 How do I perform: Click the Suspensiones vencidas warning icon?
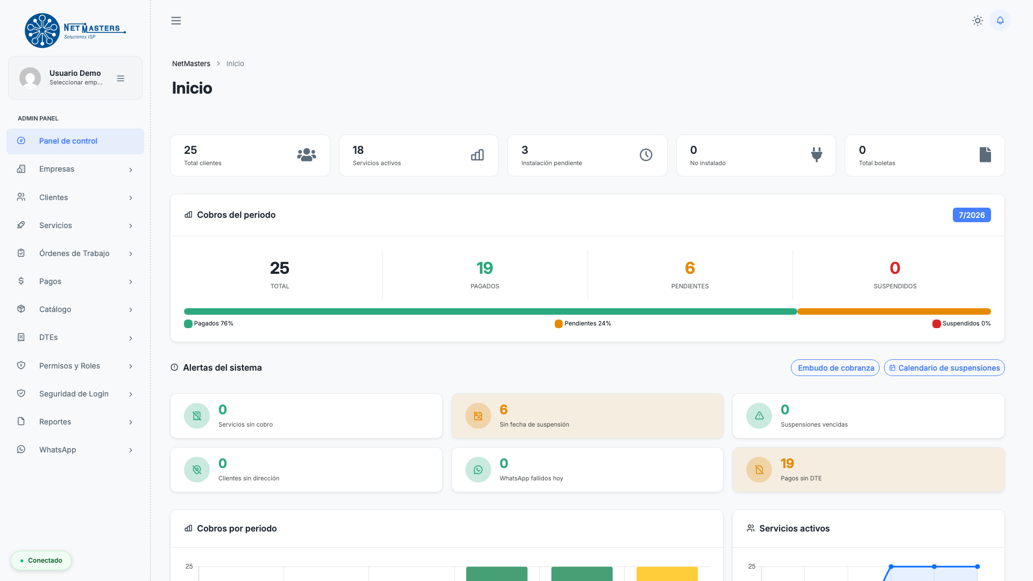759,416
